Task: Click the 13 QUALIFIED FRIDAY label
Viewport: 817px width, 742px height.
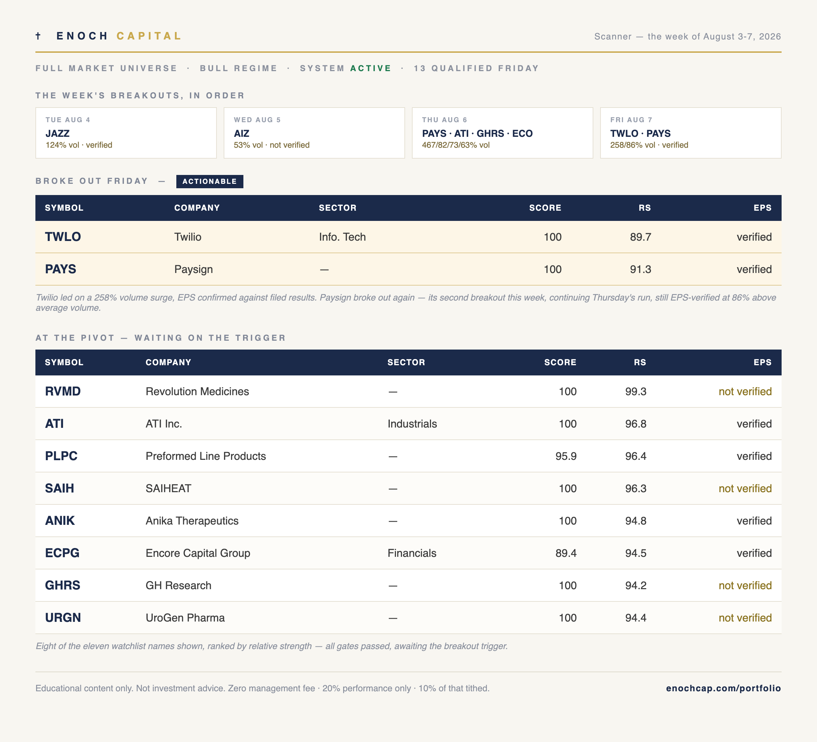Action: 476,68
